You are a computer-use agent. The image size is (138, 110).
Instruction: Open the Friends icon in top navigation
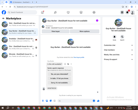point(55,12)
